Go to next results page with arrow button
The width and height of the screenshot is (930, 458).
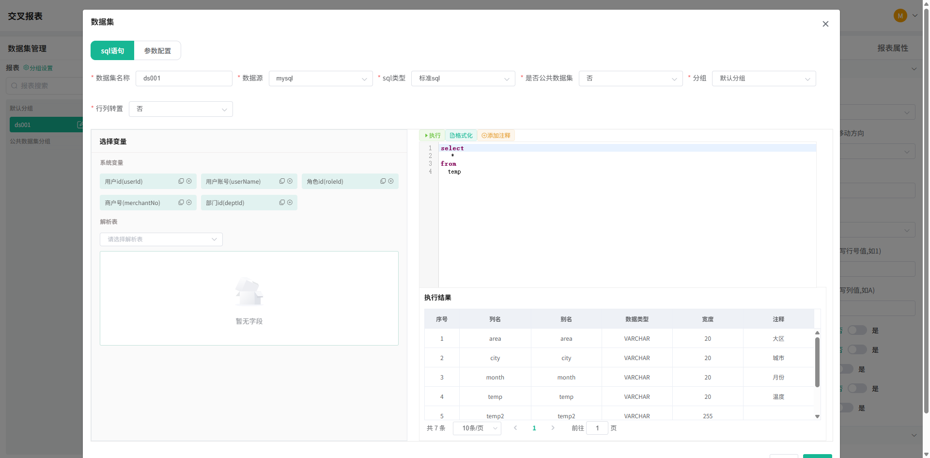pos(553,428)
